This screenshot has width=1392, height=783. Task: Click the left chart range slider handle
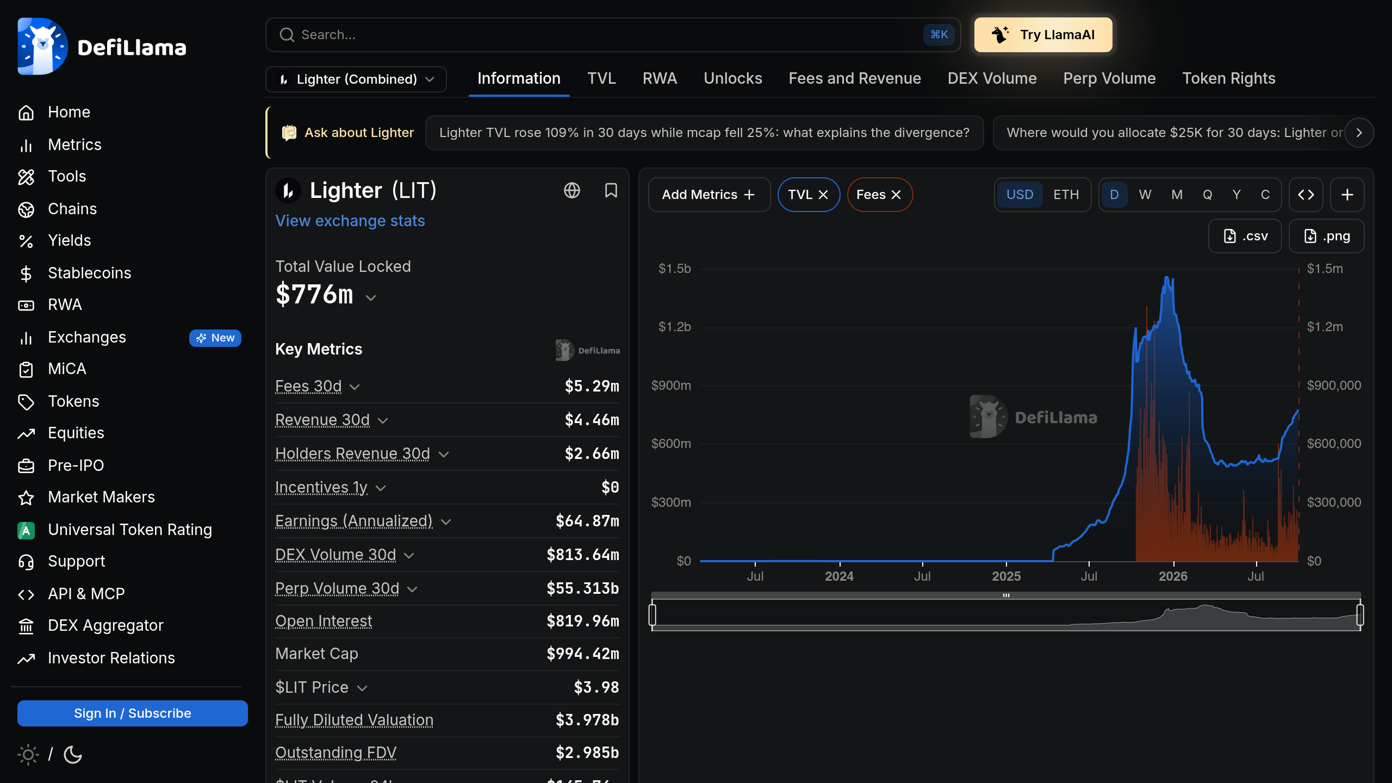point(652,615)
